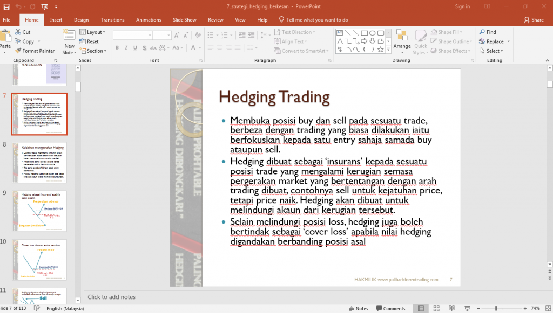Decrease font size
This screenshot has height=313, width=553.
pos(186,35)
